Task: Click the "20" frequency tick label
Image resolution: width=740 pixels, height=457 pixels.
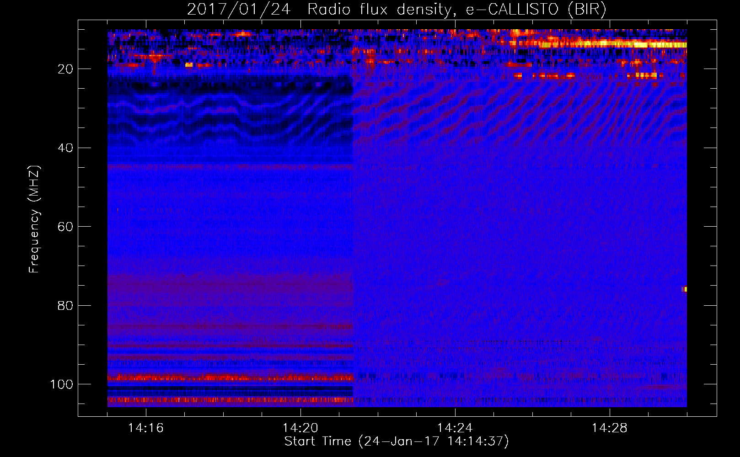Action: pos(65,69)
